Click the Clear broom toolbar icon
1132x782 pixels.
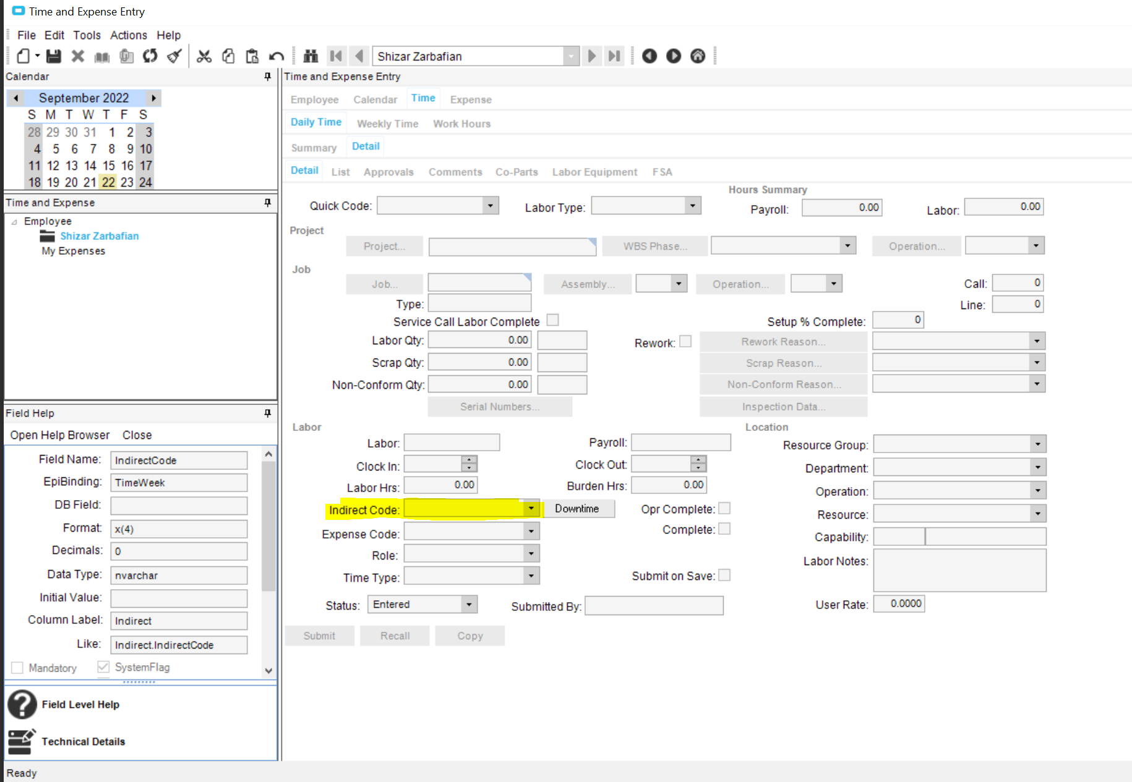[174, 56]
